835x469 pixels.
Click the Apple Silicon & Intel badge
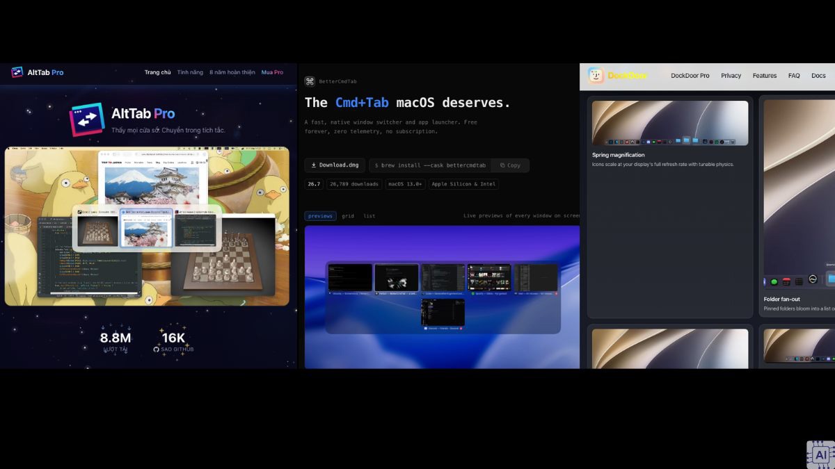click(463, 184)
